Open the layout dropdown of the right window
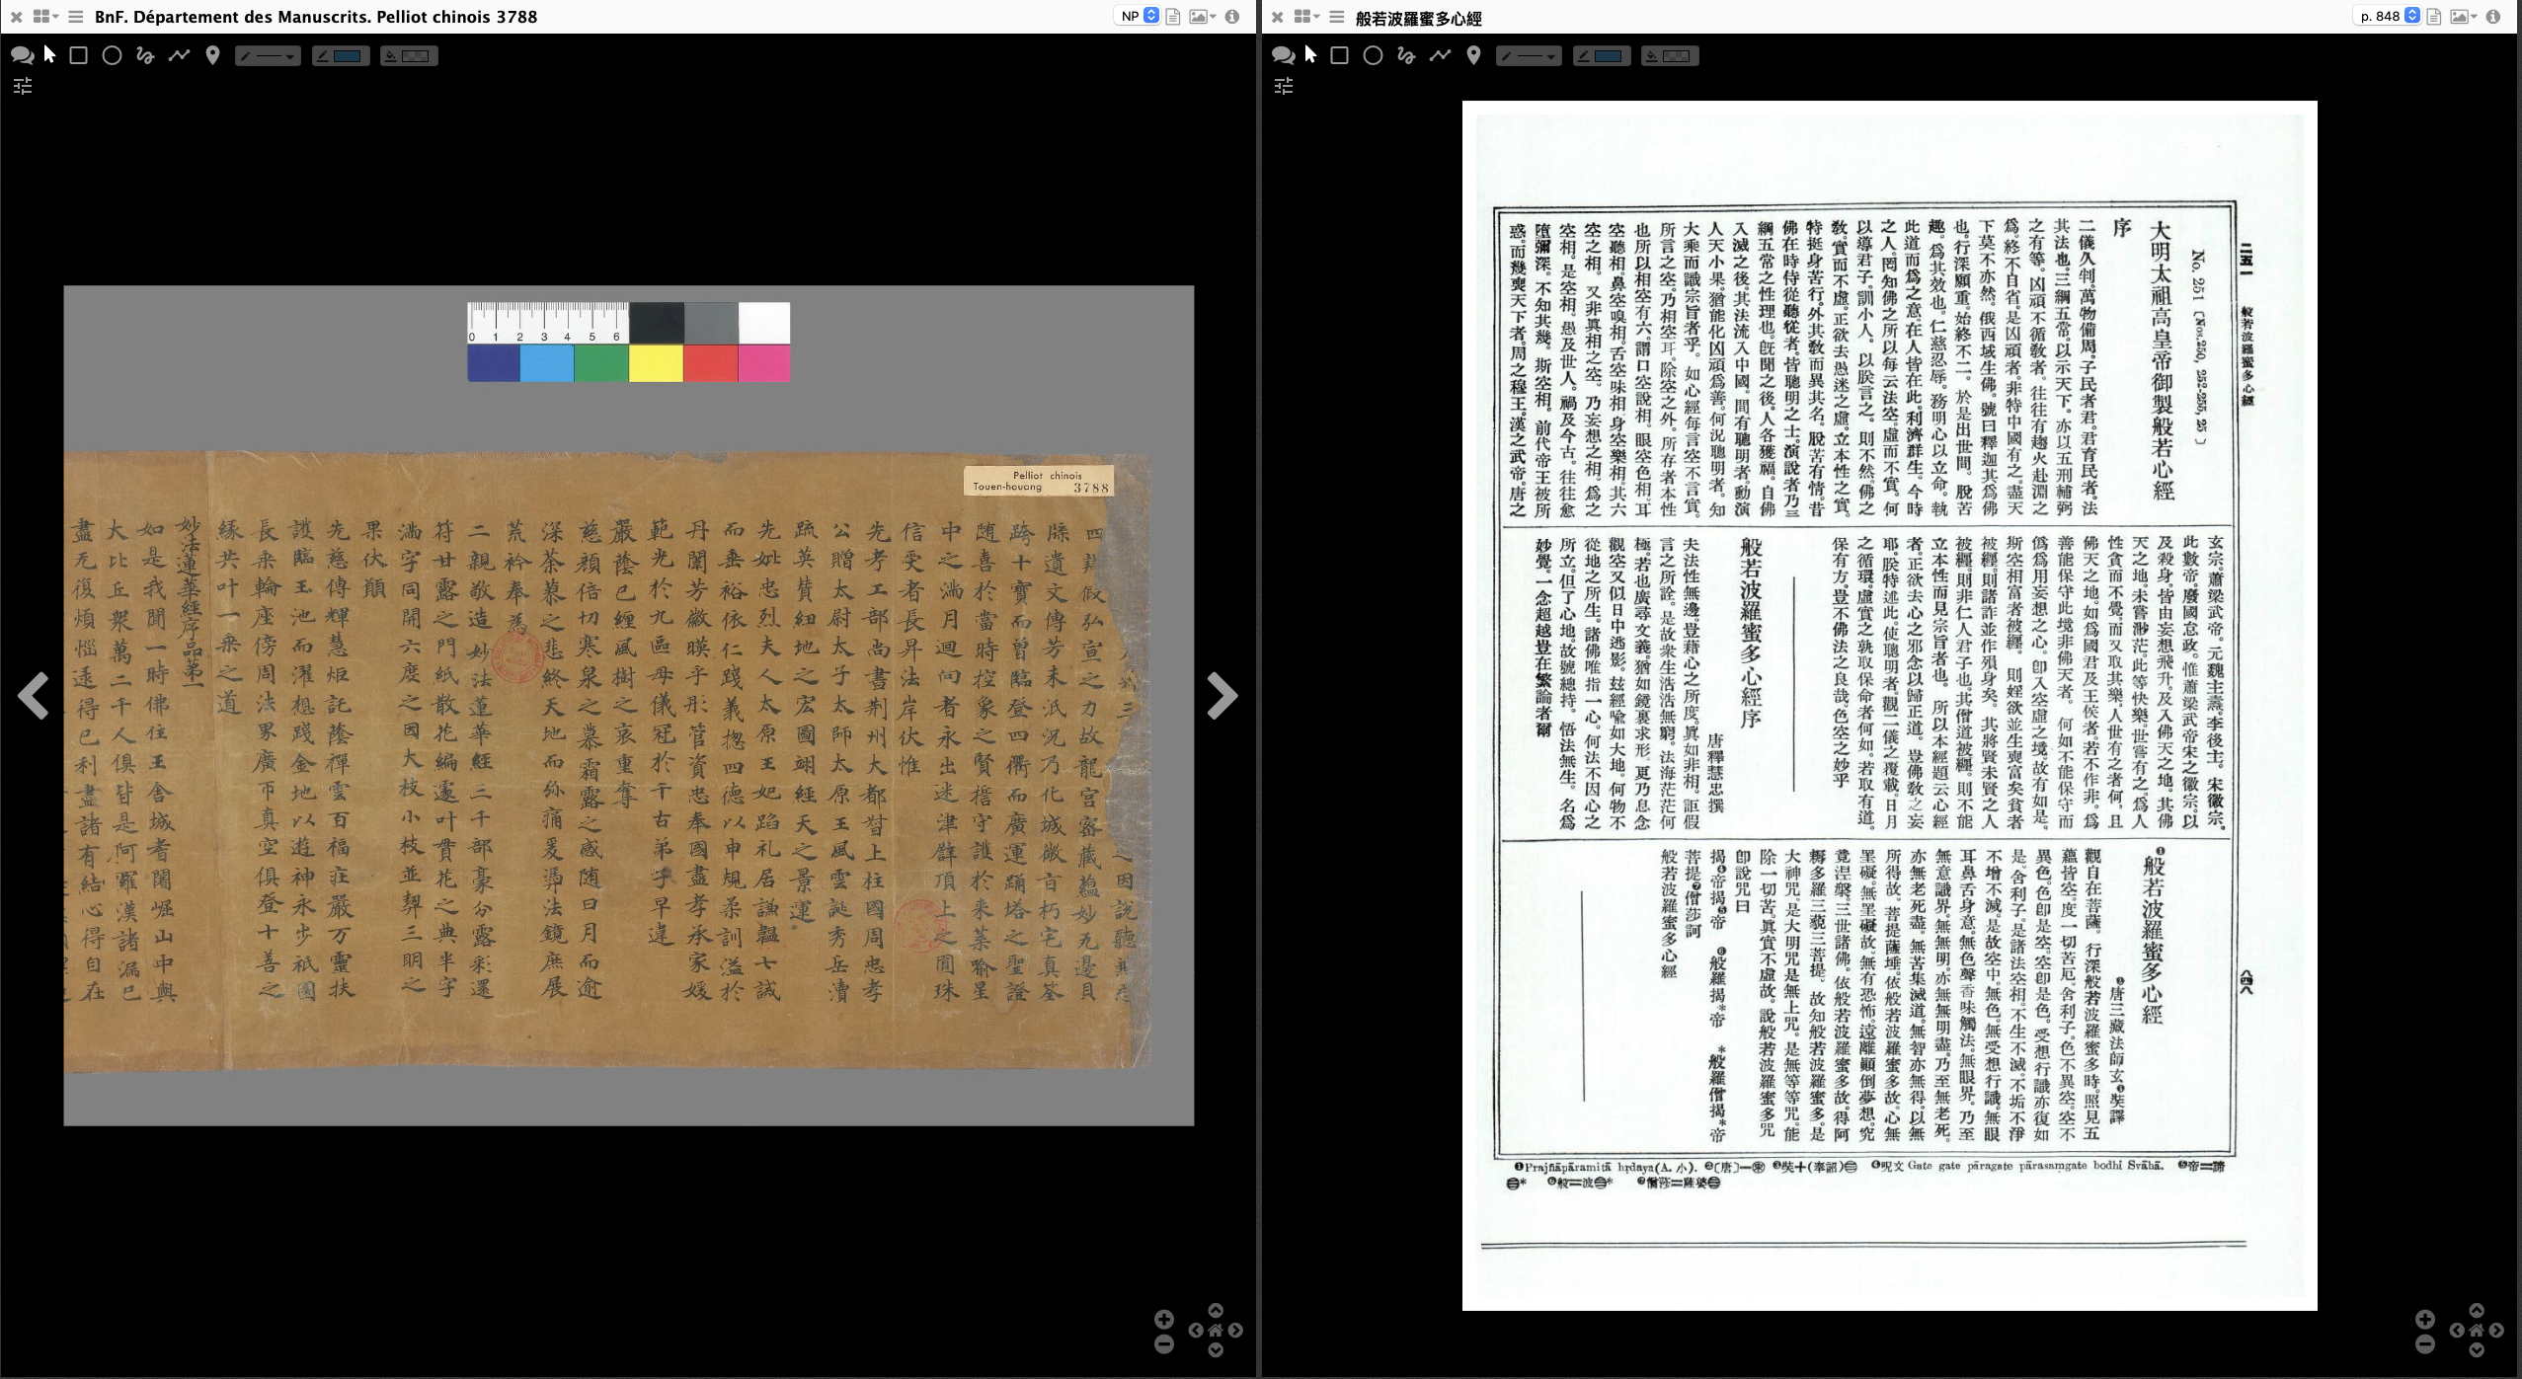 (1306, 16)
